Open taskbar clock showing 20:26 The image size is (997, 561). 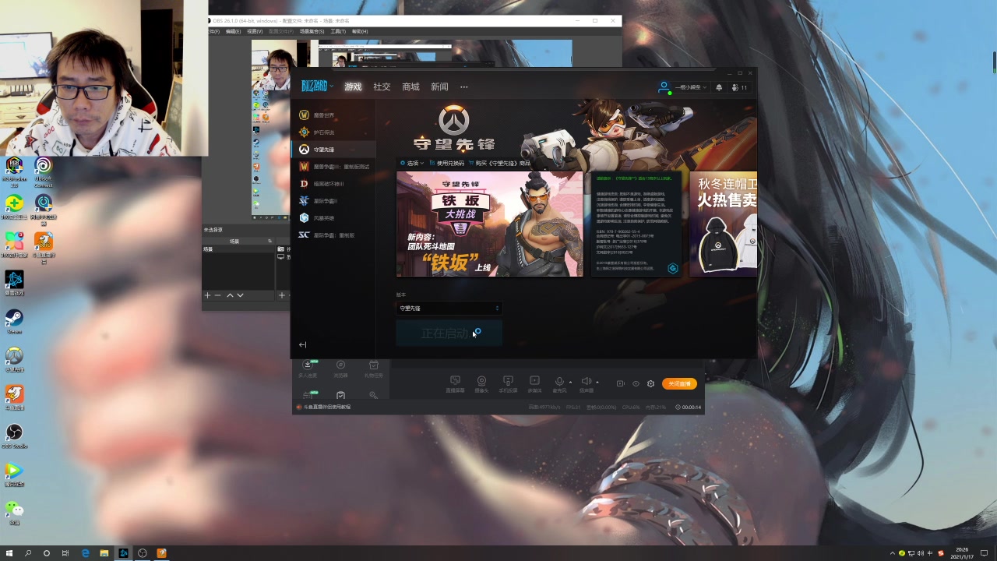tap(961, 553)
